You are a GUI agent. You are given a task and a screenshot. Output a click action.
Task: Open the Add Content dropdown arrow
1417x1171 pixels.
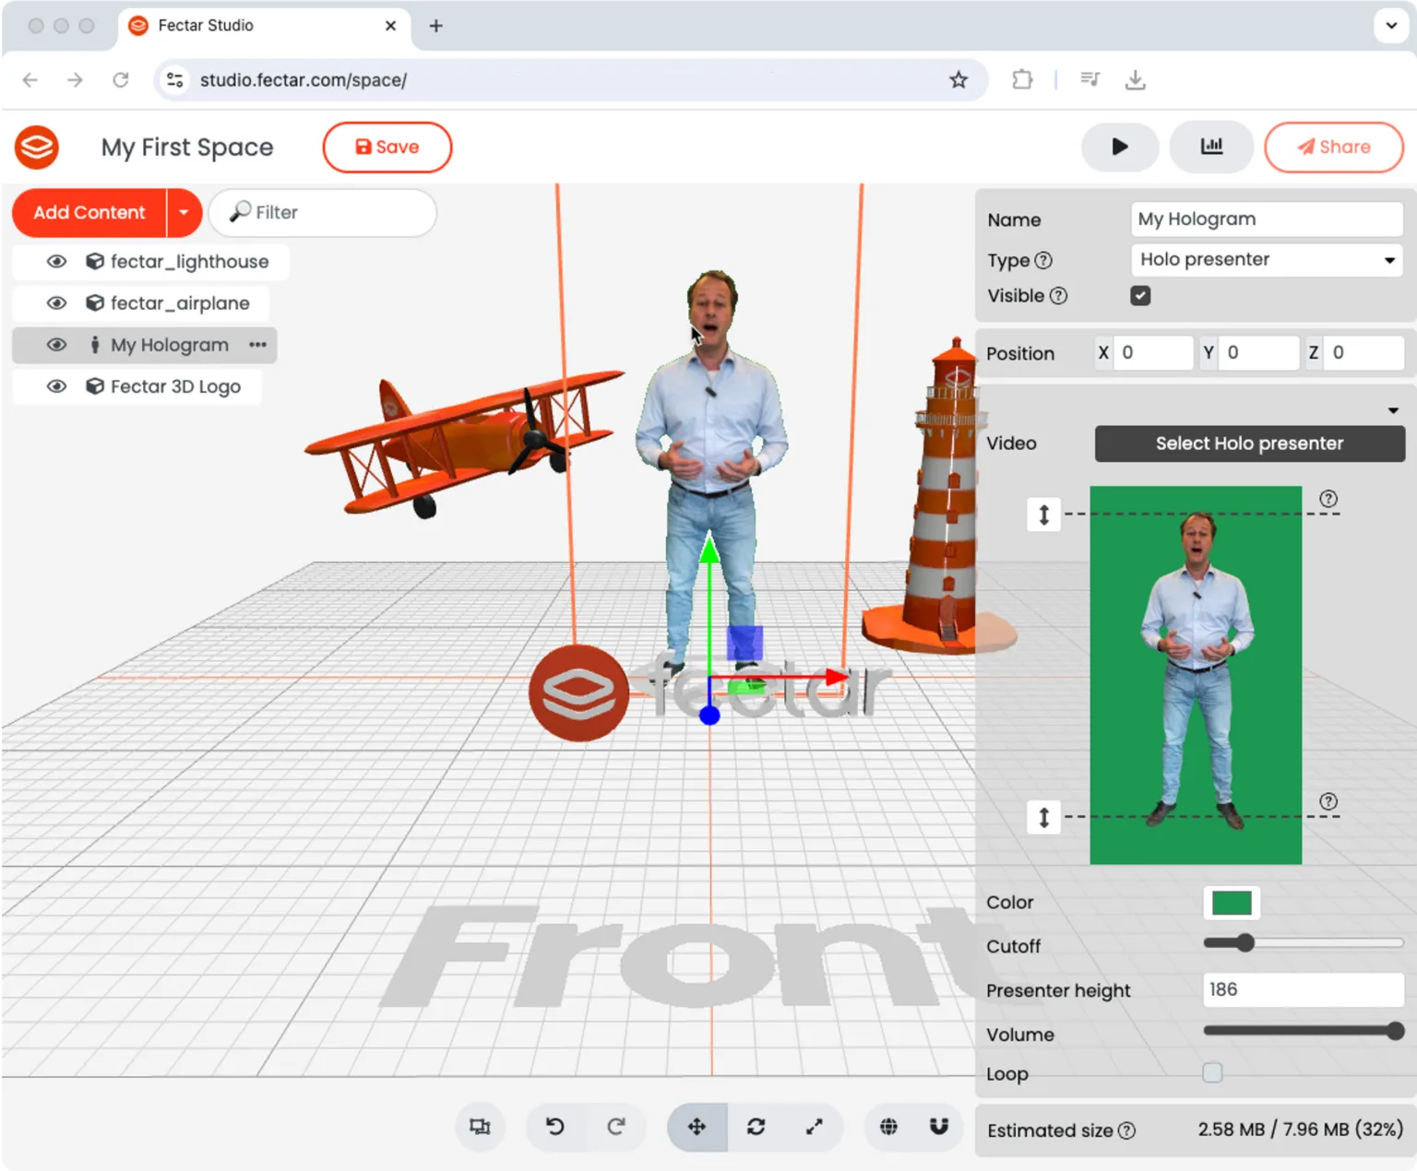185,213
